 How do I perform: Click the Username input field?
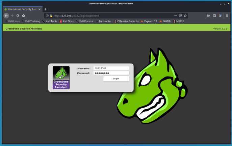pyautogui.click(x=111, y=68)
